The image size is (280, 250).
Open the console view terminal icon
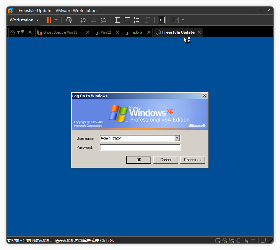click(x=161, y=20)
